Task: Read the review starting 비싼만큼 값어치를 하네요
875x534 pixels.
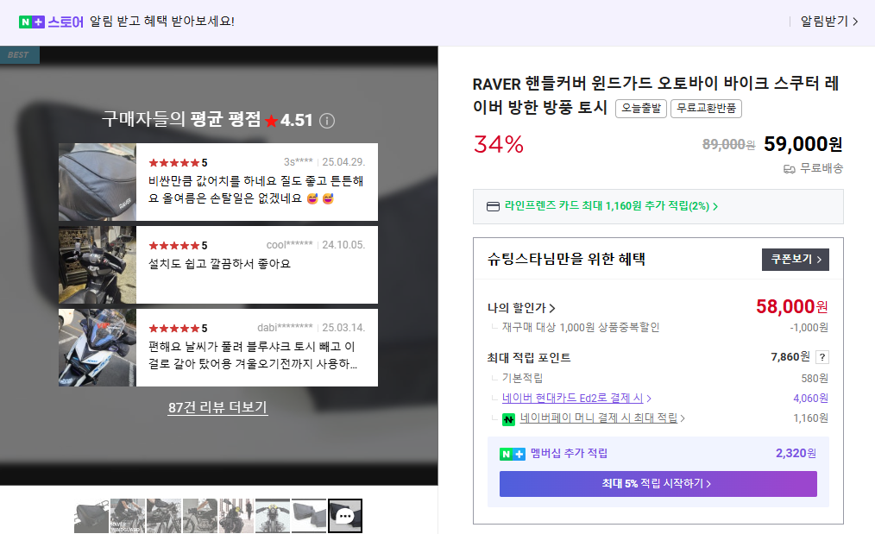Action: pyautogui.click(x=256, y=190)
